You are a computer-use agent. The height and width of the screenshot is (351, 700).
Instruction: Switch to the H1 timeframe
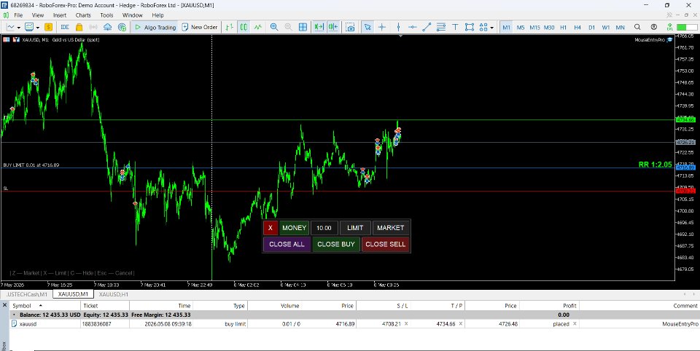pos(564,28)
